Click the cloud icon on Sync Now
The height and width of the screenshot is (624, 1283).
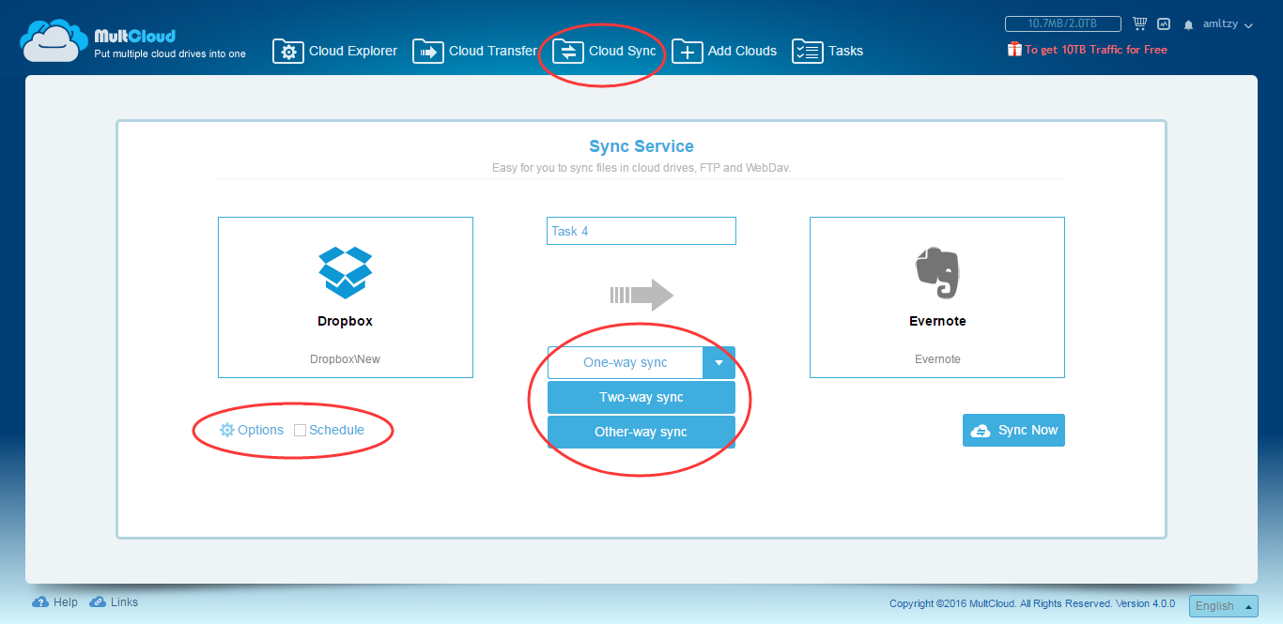[981, 431]
